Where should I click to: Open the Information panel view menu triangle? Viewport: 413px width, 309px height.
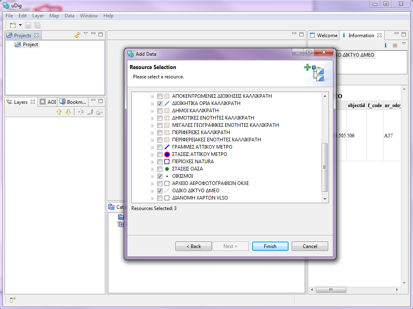tap(404, 44)
